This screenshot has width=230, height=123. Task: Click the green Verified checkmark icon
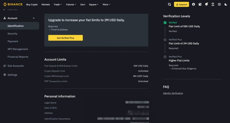pos(165,23)
